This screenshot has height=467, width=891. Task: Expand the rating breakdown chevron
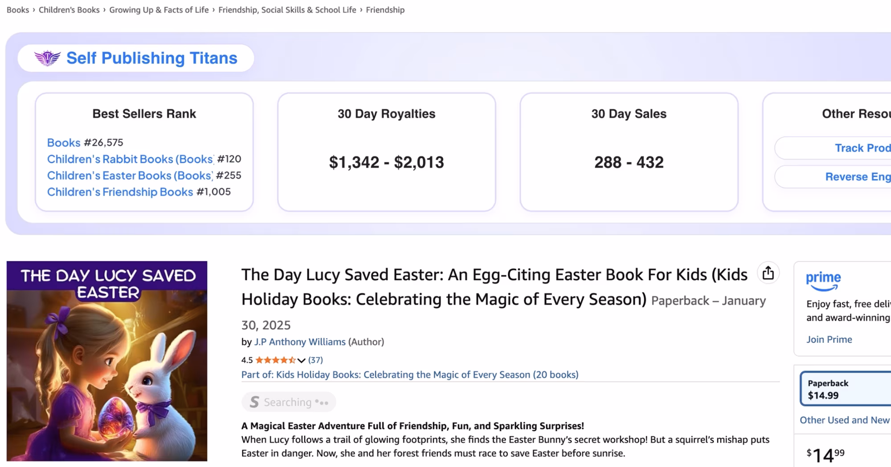302,360
